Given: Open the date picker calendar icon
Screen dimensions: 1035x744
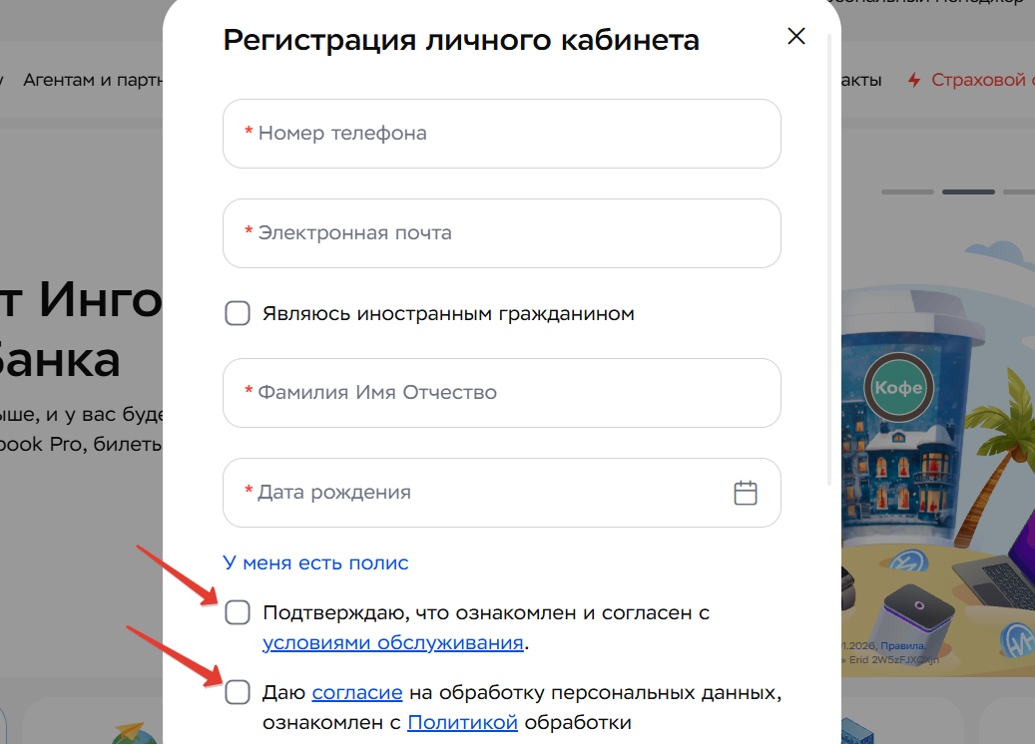Looking at the screenshot, I should click(745, 492).
